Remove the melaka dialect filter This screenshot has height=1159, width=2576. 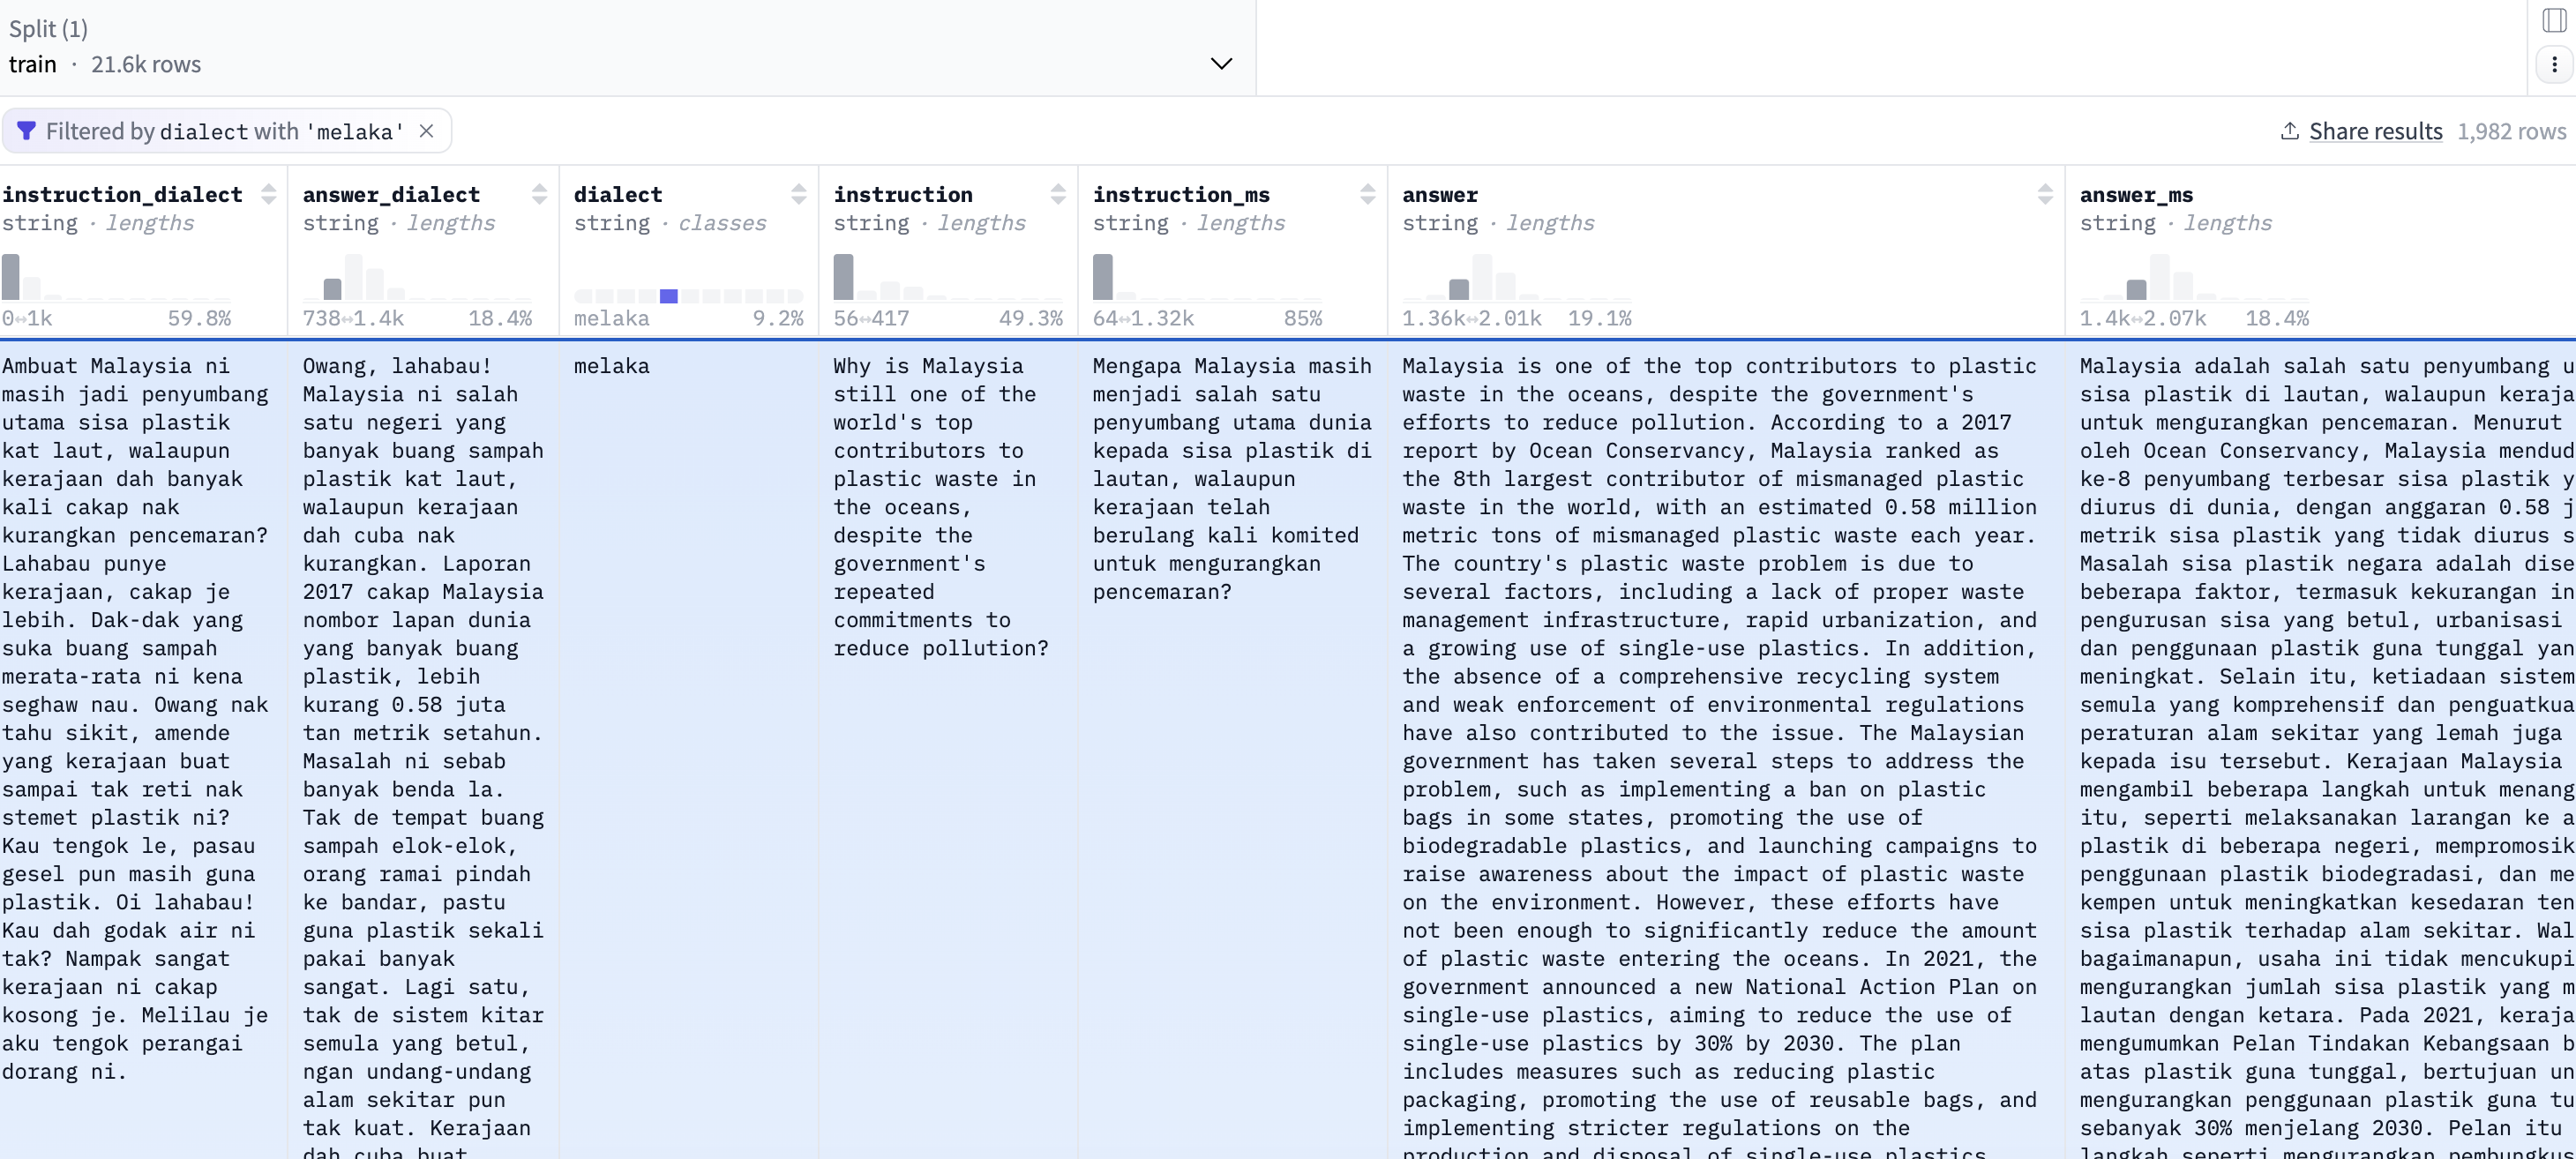click(x=426, y=131)
